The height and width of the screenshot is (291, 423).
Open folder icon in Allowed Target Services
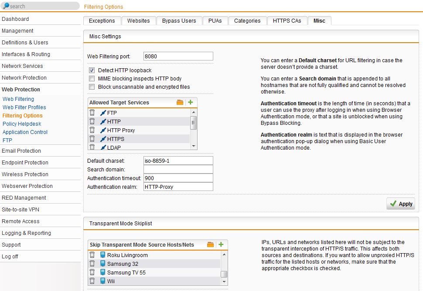(180, 102)
